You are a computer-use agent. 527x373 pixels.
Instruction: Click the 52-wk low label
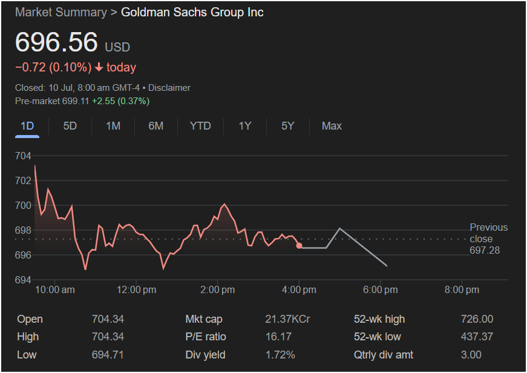click(x=377, y=337)
